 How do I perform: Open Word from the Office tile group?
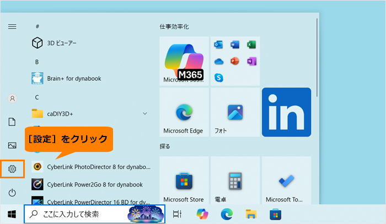click(x=235, y=45)
